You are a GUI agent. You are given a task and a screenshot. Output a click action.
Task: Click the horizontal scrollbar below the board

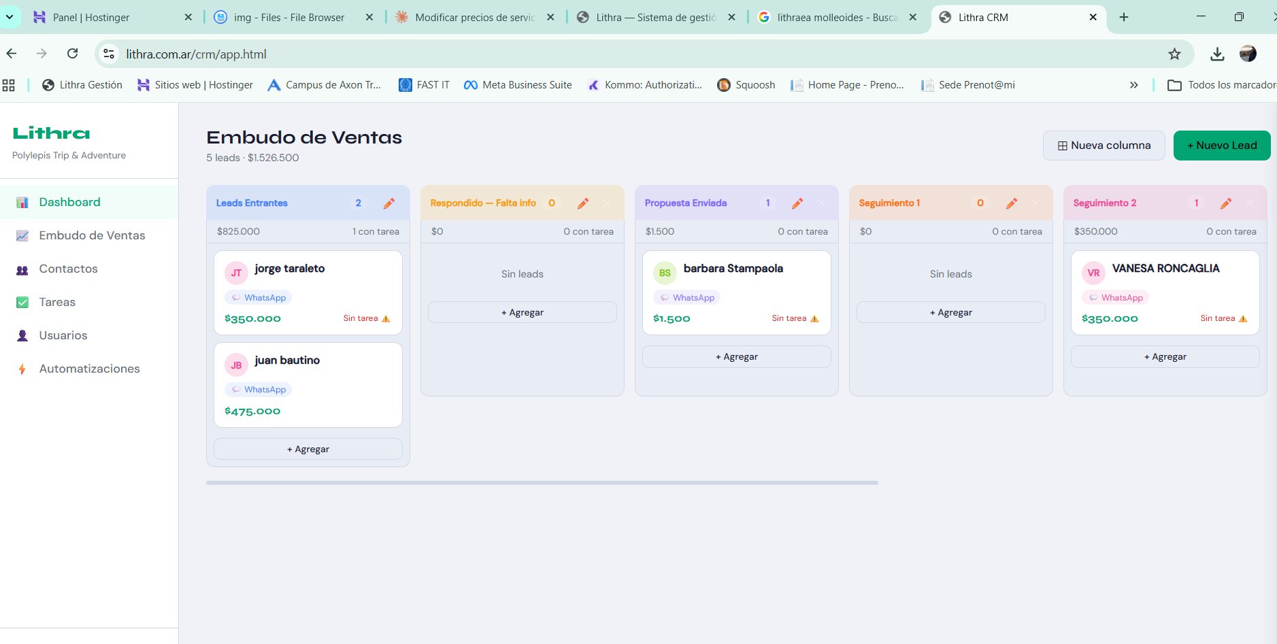542,483
